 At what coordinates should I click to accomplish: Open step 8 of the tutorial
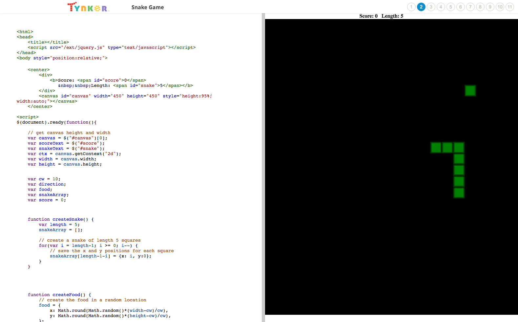(x=480, y=7)
